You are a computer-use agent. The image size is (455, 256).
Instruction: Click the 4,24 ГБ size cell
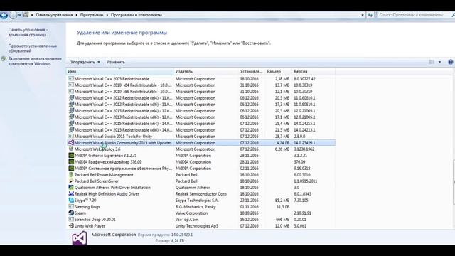283,143
